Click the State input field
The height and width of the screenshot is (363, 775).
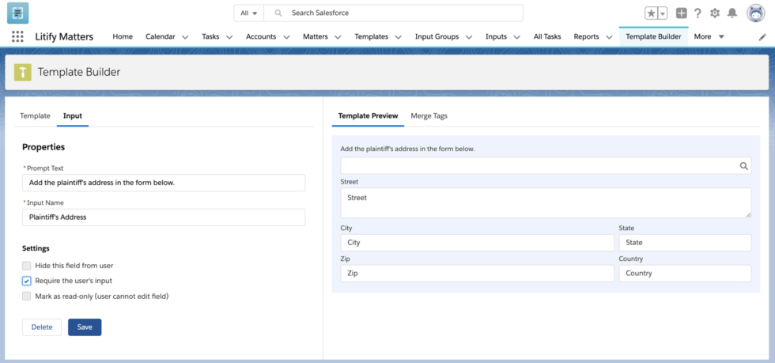tap(685, 243)
